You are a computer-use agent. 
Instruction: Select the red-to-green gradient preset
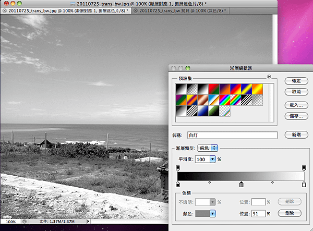pyautogui.click(x=214, y=89)
